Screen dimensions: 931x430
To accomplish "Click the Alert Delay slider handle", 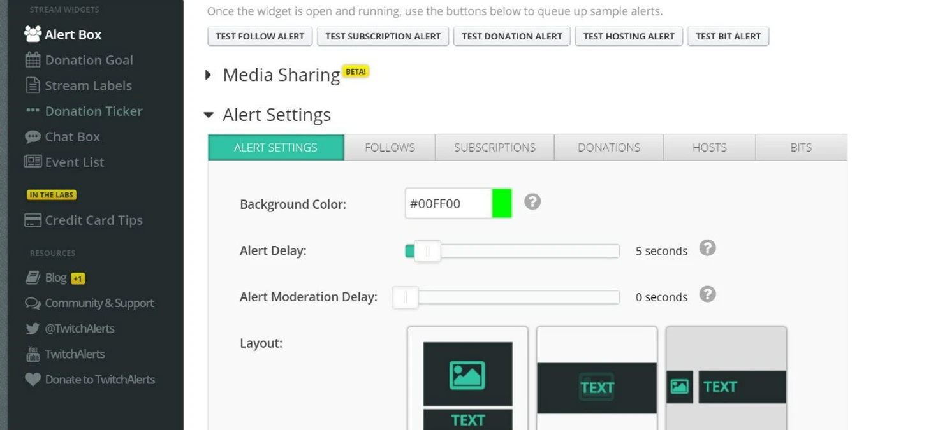I will click(427, 251).
